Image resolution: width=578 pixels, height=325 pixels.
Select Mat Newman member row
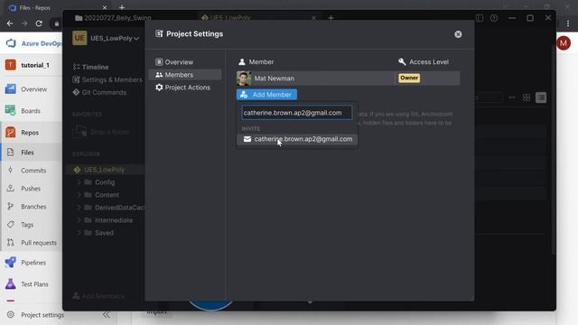348,79
